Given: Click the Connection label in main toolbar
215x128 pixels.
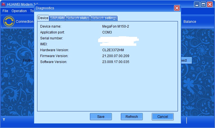Looking at the screenshot, I should (x=24, y=22).
